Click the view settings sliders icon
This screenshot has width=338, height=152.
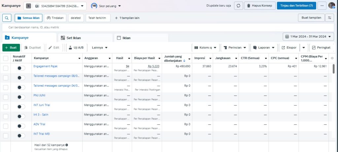pos(329,18)
